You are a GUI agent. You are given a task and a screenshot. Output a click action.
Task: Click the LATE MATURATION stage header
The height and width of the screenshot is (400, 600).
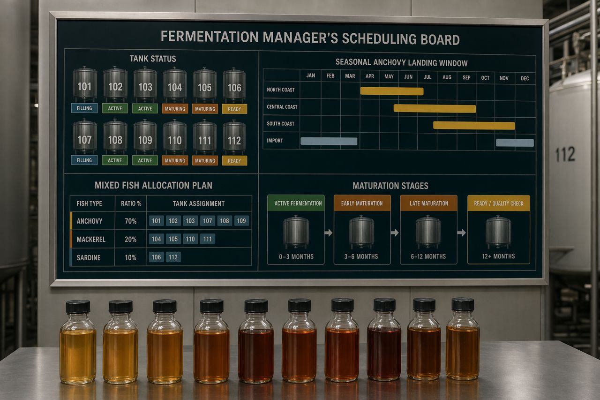click(428, 203)
